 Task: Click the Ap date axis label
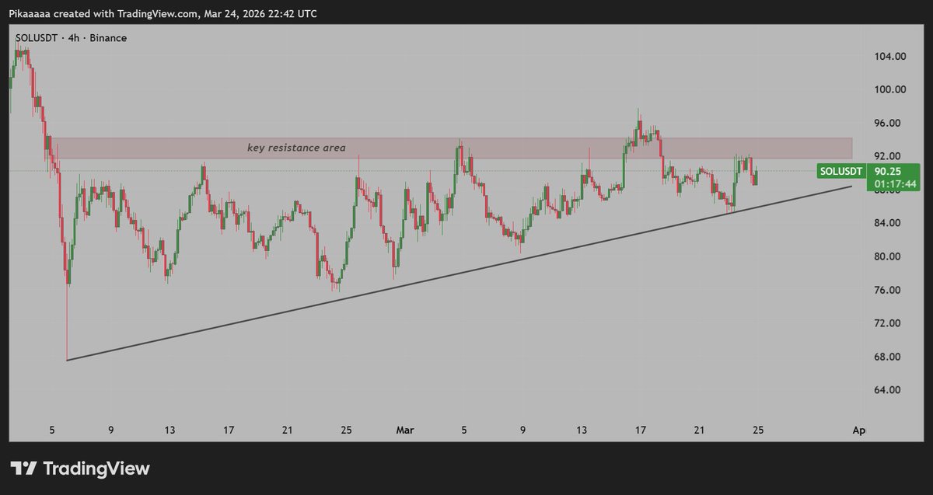[x=858, y=429]
